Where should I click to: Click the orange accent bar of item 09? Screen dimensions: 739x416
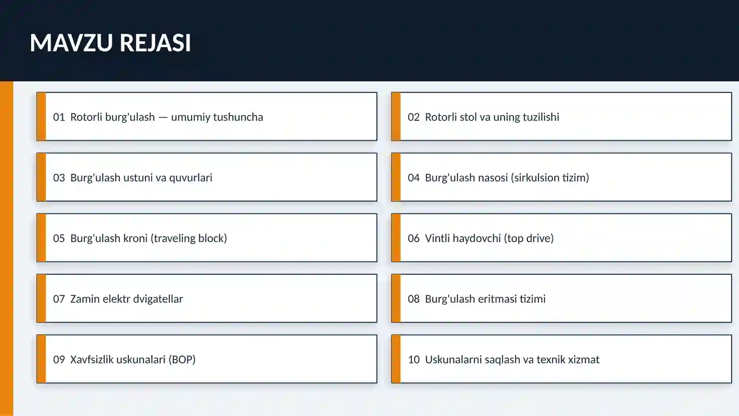41,359
